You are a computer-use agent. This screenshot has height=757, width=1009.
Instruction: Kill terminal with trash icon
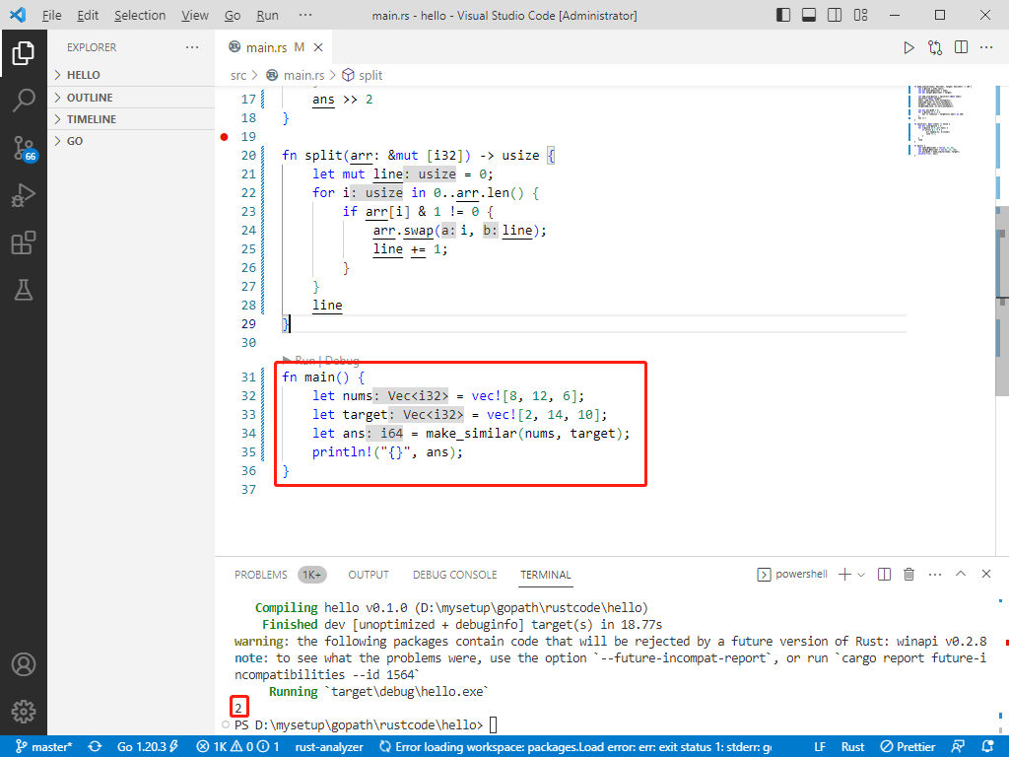click(x=908, y=575)
